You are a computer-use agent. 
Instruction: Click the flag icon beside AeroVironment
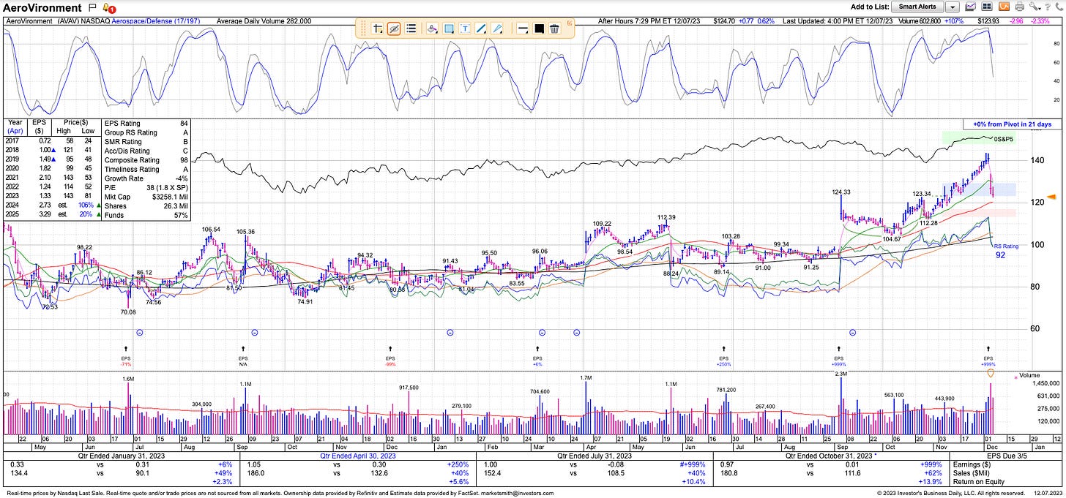[x=92, y=7]
